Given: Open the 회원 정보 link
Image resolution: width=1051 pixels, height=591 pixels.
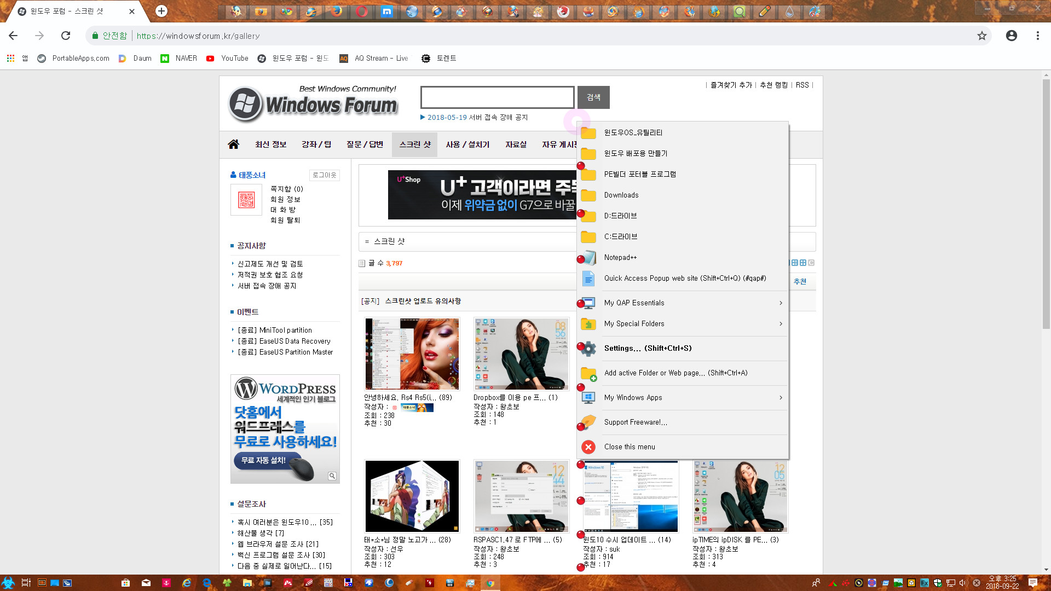Looking at the screenshot, I should point(285,199).
